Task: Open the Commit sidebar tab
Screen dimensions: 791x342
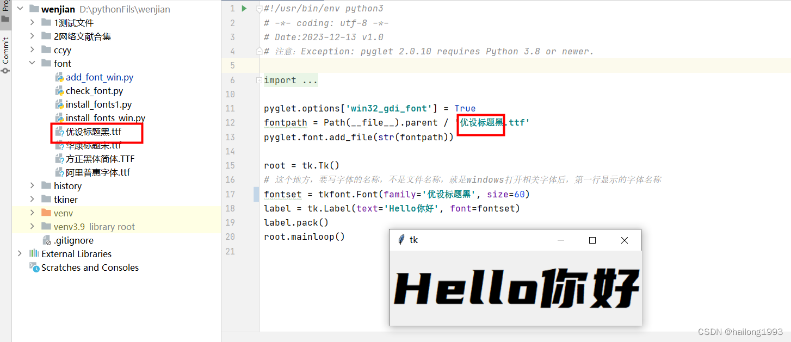Action: click(x=6, y=52)
